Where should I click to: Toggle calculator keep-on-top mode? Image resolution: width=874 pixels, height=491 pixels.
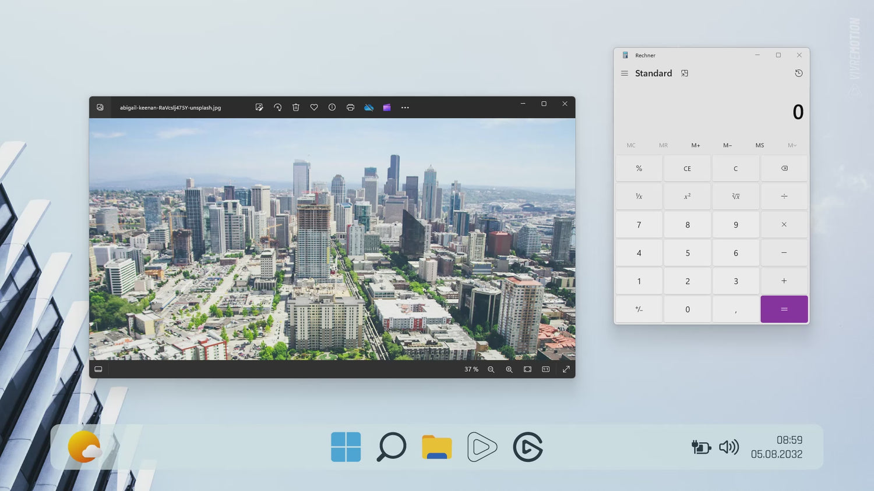point(685,73)
